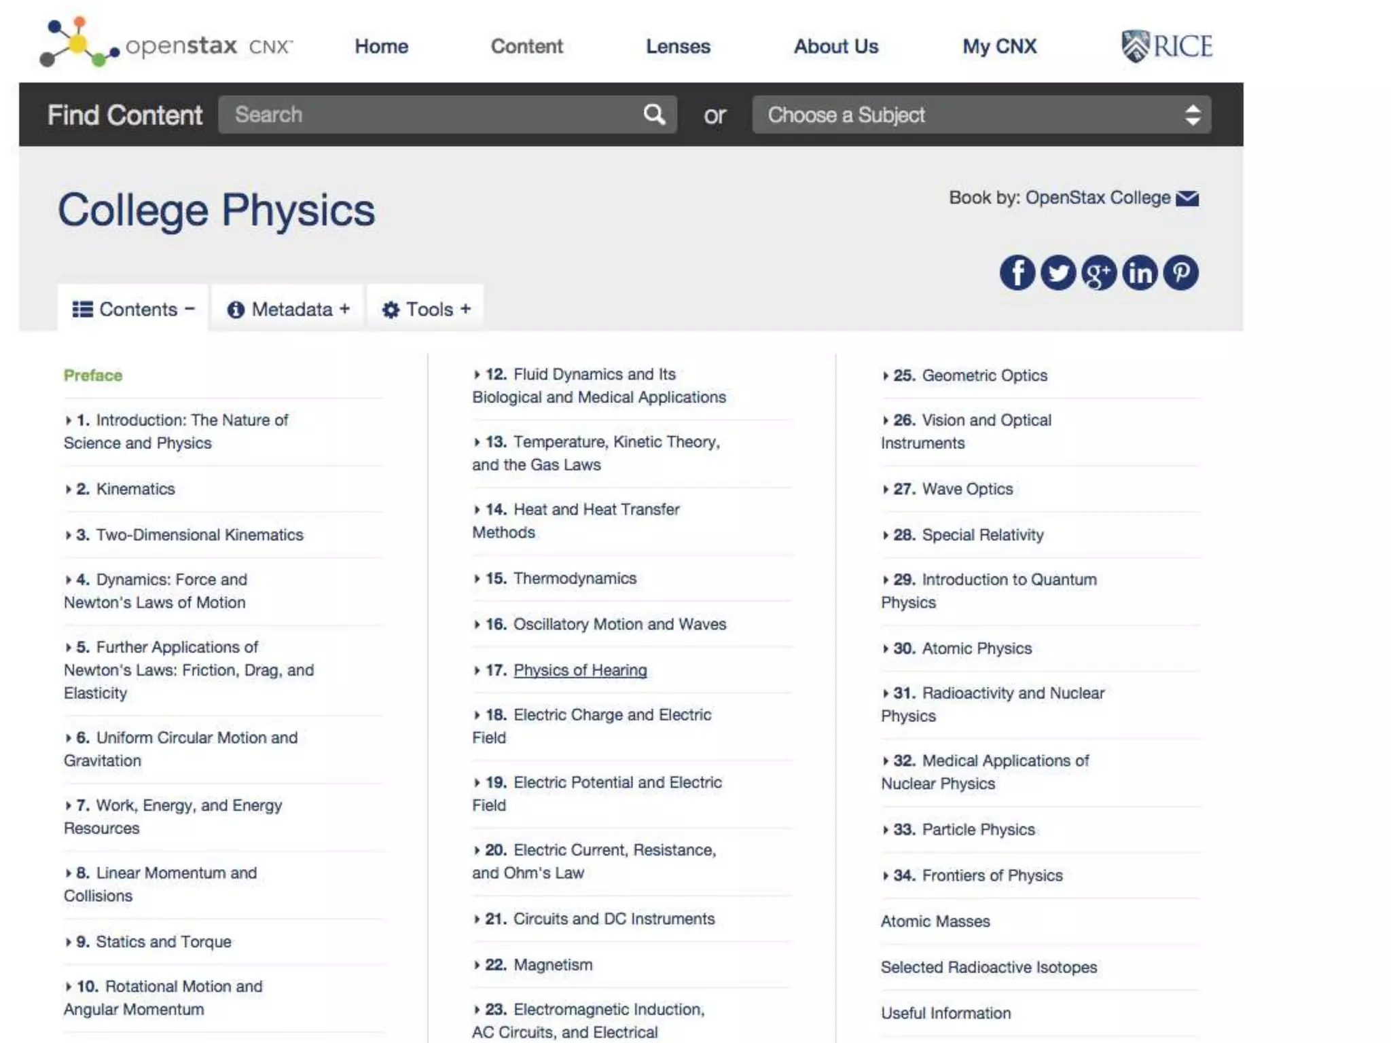Image resolution: width=1391 pixels, height=1043 pixels.
Task: Open the green Preface link
Action: coord(93,376)
